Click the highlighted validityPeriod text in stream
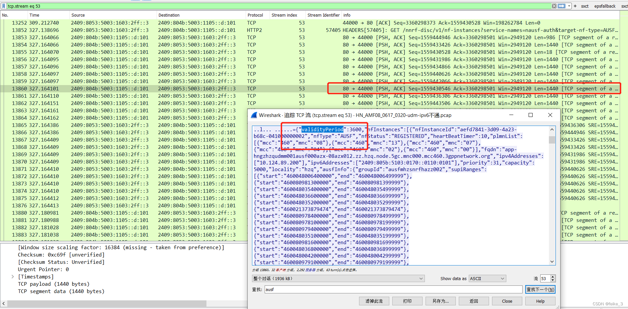 tap(322, 130)
